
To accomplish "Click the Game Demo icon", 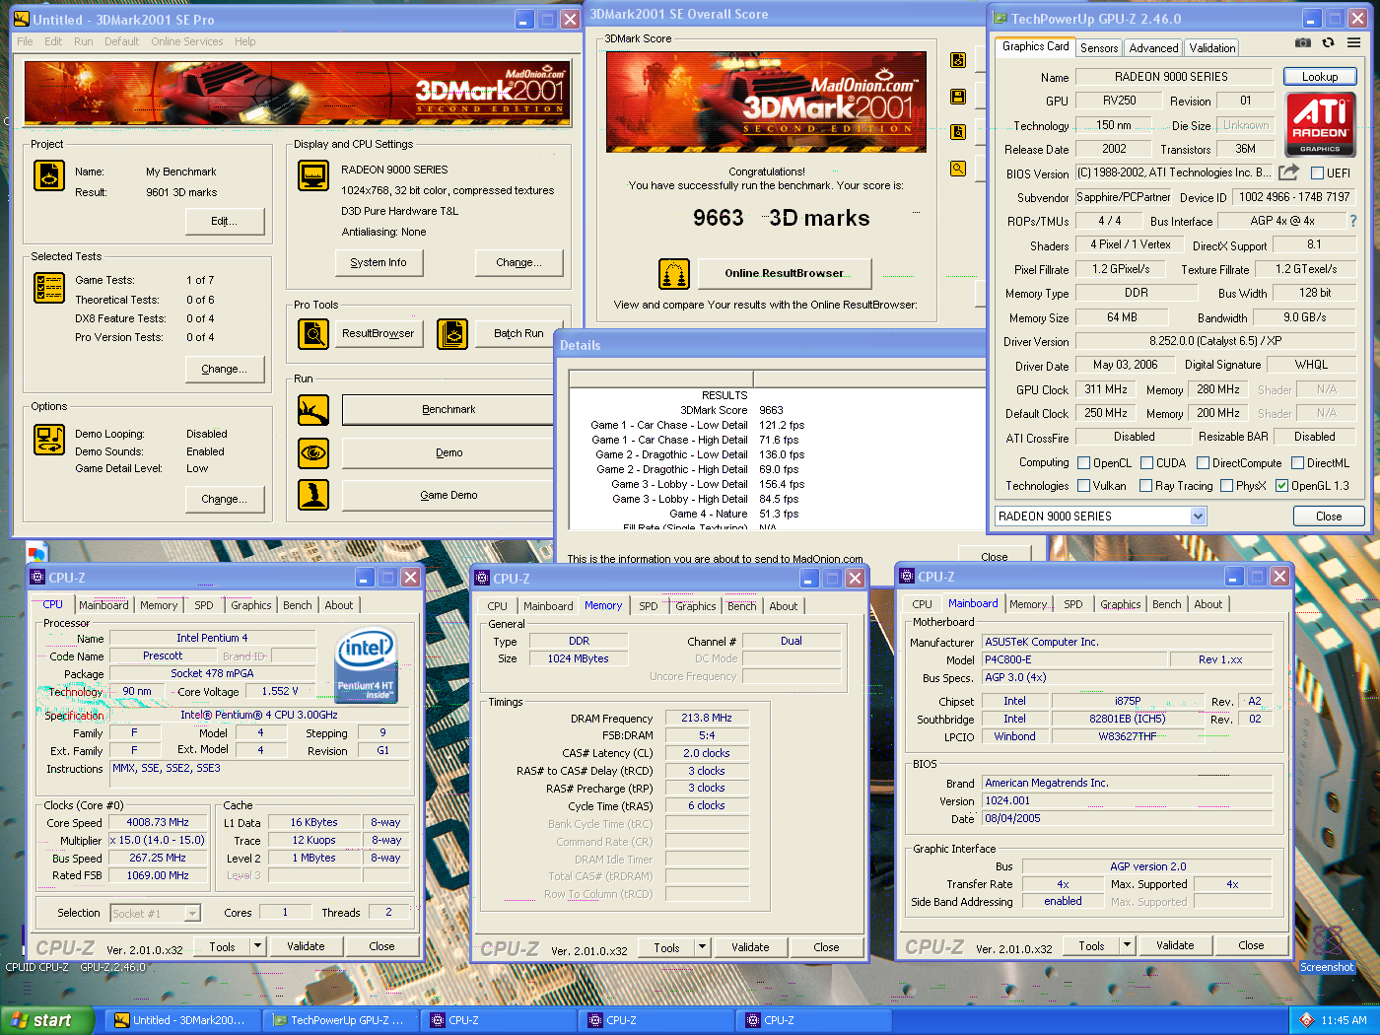I will (x=313, y=495).
